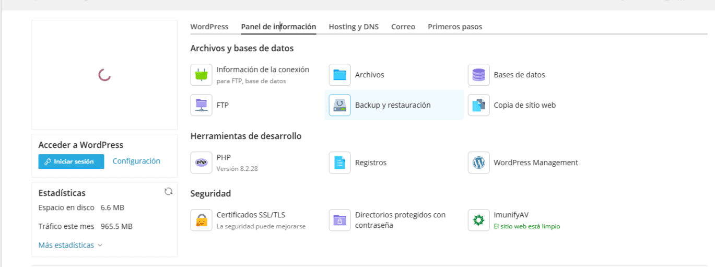The height and width of the screenshot is (267, 715).
Task: Click the ImunifyAV green shield icon
Action: tap(479, 220)
